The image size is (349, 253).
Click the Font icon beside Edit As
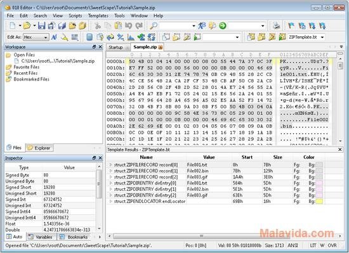[54, 37]
